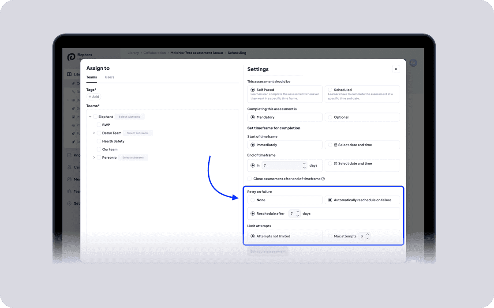
Task: Increase Max attempts with up arrow
Action: [367, 234]
